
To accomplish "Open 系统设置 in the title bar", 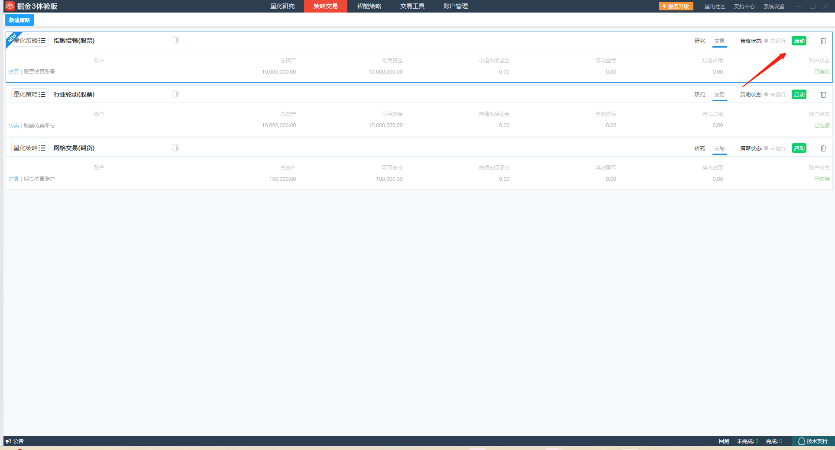I will coord(774,6).
